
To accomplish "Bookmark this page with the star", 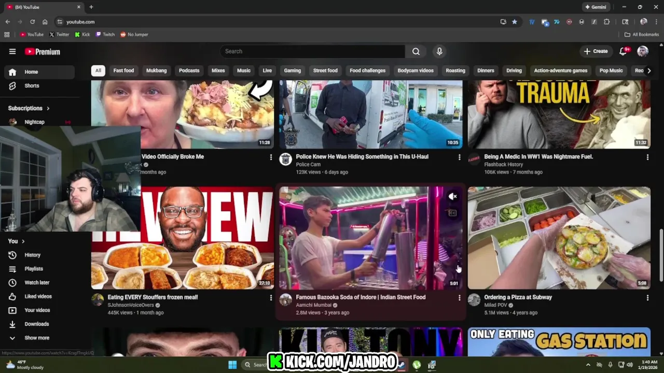I will 515,22.
